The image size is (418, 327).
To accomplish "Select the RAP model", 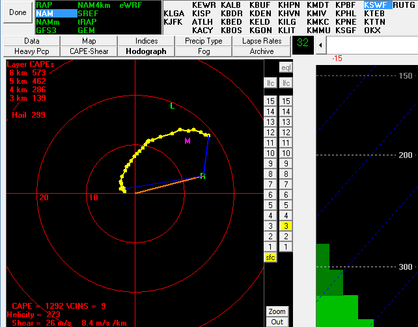I will pyautogui.click(x=44, y=5).
